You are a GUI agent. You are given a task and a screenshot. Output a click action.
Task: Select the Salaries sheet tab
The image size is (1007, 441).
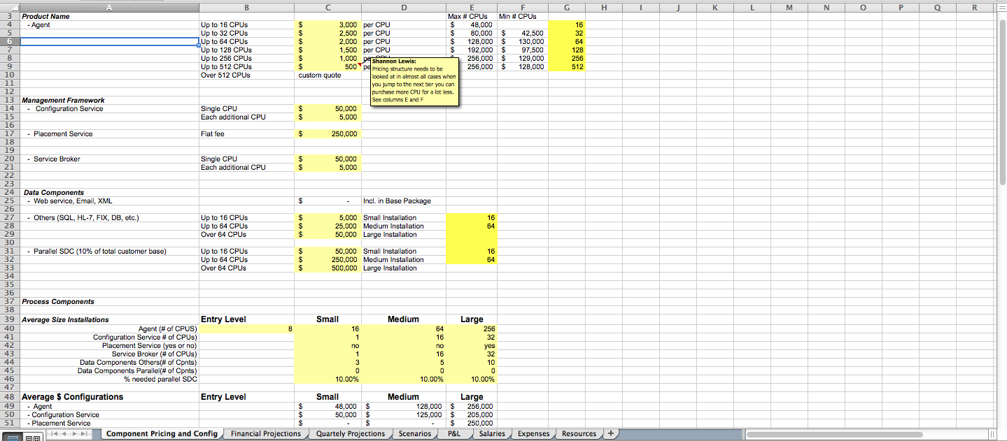click(492, 433)
